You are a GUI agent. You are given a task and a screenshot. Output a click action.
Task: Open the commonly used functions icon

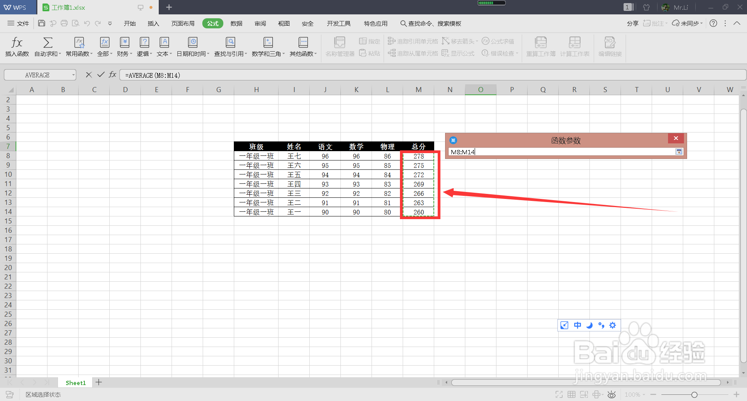[x=79, y=42]
